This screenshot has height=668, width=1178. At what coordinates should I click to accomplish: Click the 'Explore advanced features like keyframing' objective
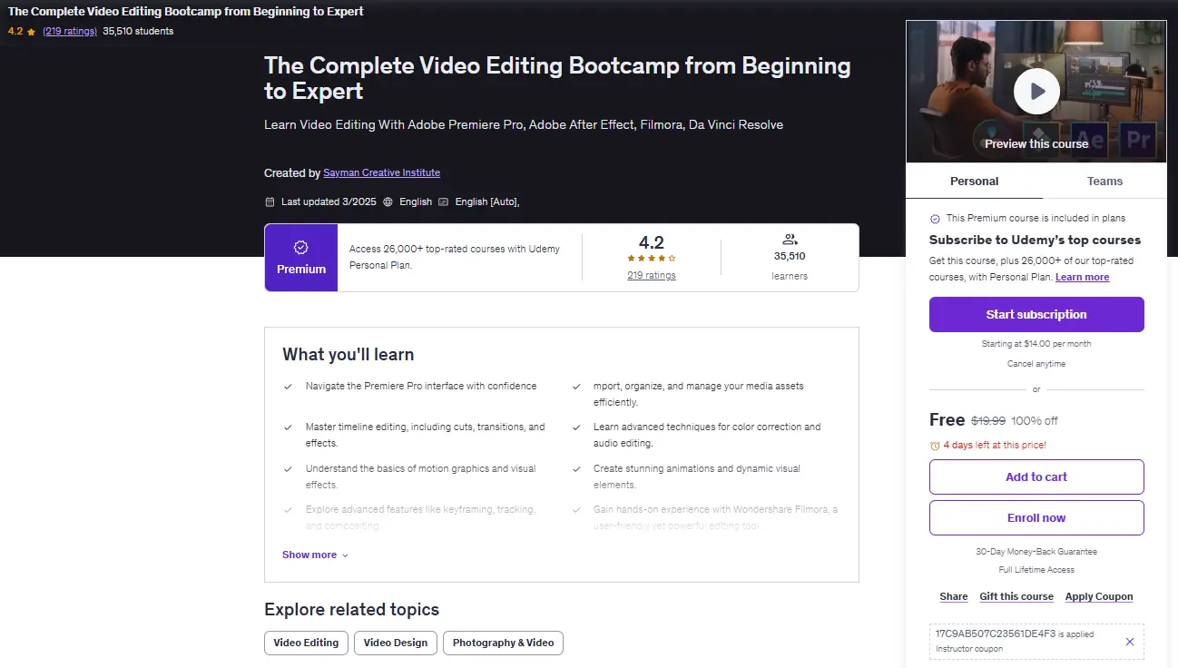420,517
